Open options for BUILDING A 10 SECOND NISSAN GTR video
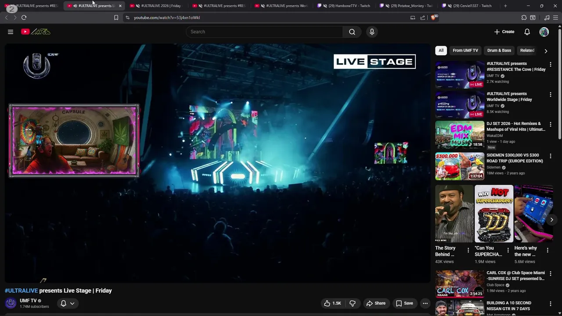Screen dimensions: 562x316 [550, 304]
